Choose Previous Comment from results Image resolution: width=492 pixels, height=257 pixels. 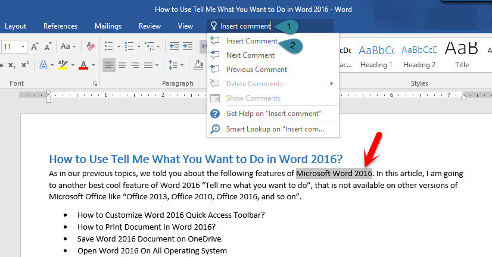point(273,70)
